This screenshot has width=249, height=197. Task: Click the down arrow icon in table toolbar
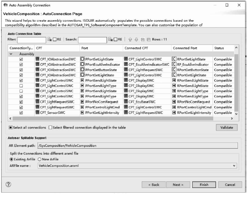point(136,39)
